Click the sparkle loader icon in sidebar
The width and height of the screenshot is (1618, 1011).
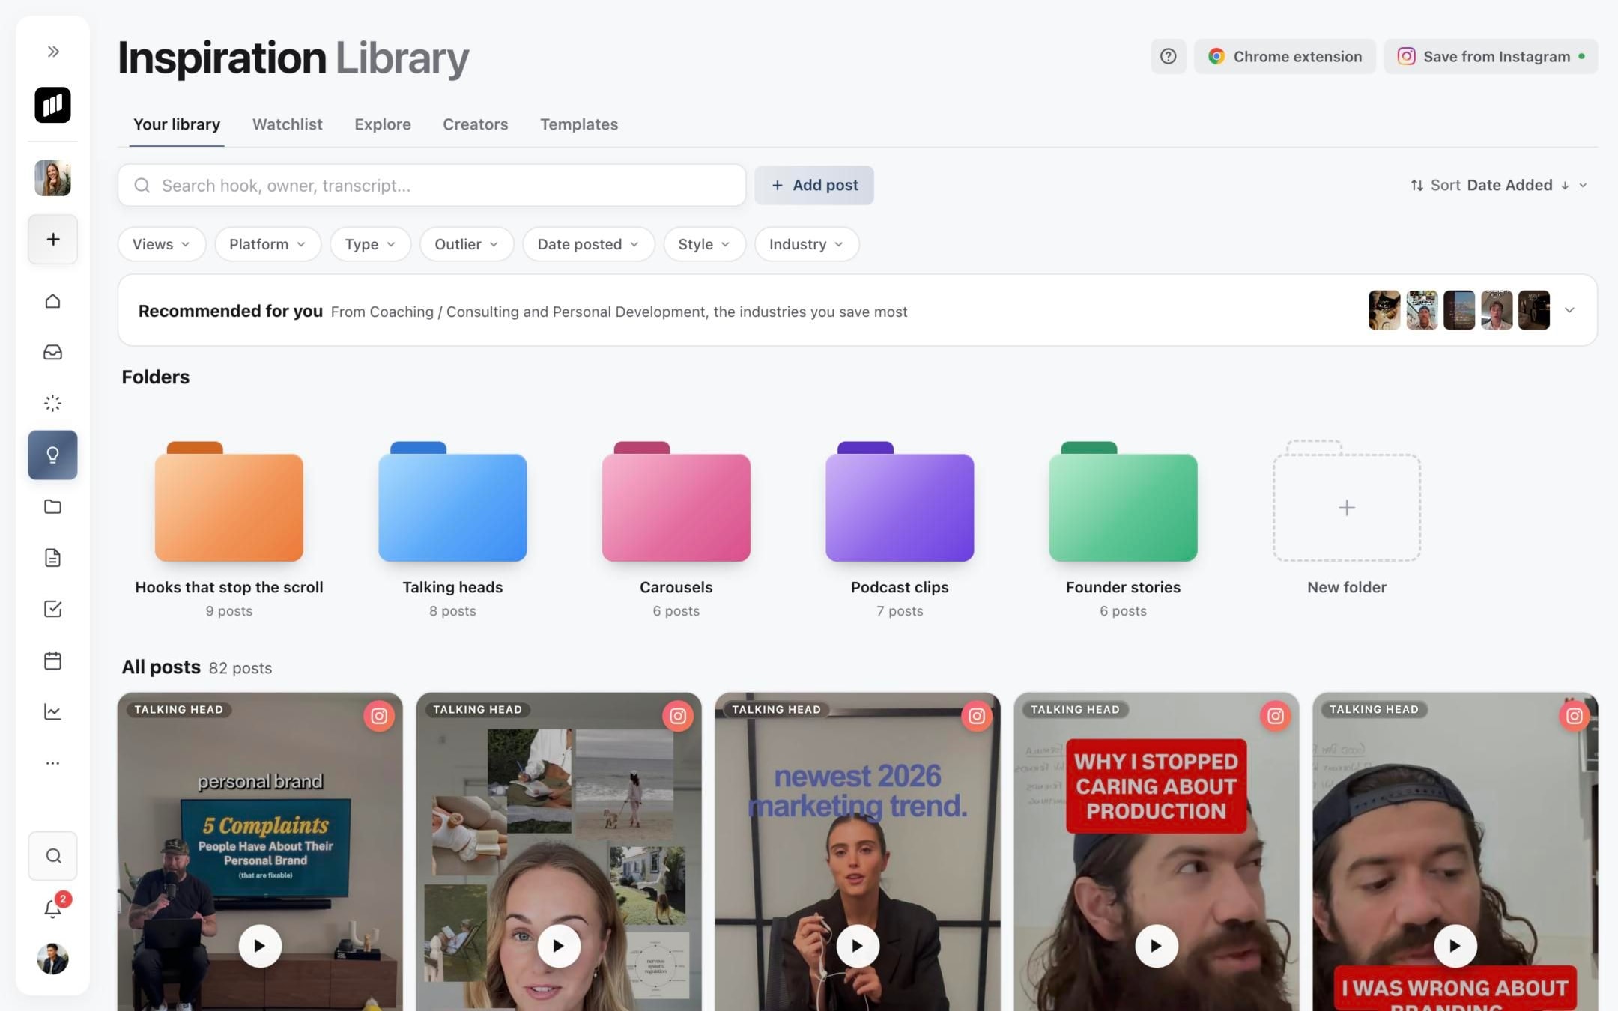coord(52,404)
